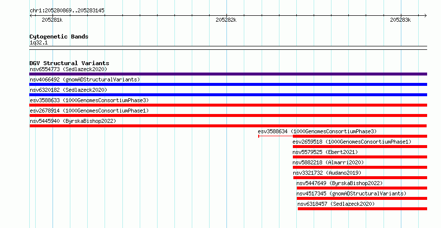Select the 1q32.1 band label
Screen dimensions: 441x228
(39, 42)
